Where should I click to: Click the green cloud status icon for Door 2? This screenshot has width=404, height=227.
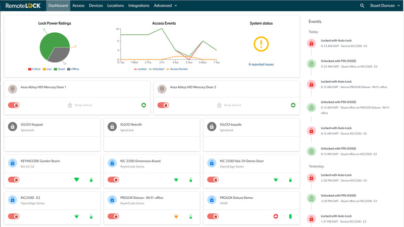(x=292, y=105)
